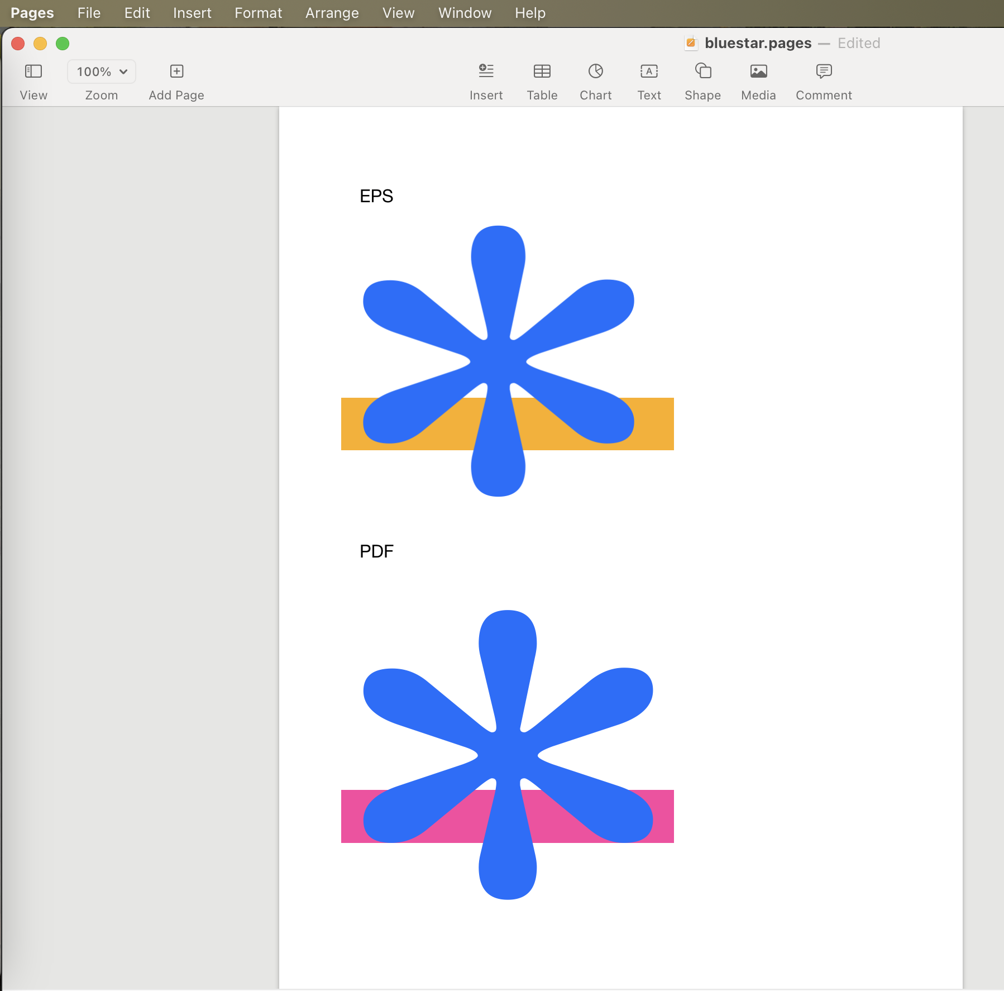Image resolution: width=1004 pixels, height=991 pixels.
Task: Click the Add Page toolbar icon
Action: click(176, 72)
